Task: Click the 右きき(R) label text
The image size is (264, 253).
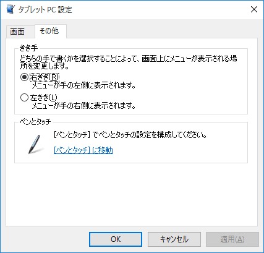Action: 45,77
